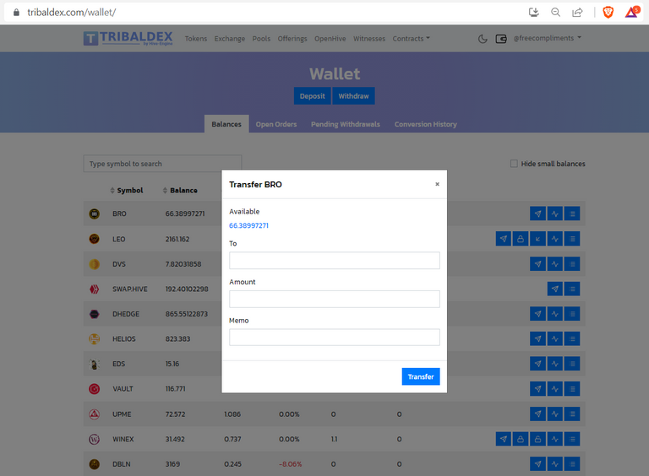This screenshot has width=649, height=476.
Task: Open the trade chart icon for BRO
Action: click(555, 214)
